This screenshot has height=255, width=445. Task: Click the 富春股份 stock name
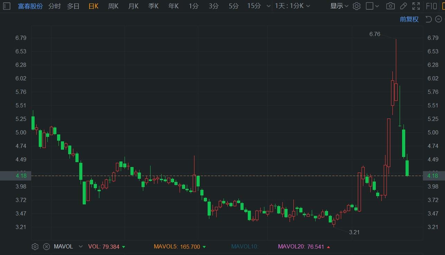[30, 6]
